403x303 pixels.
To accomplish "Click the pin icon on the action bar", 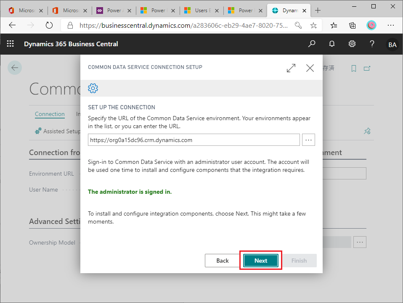I will (x=367, y=131).
